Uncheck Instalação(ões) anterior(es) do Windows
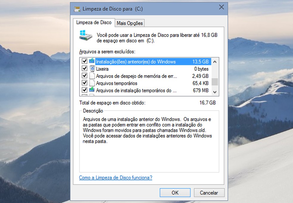This screenshot has width=293, height=203. point(84,61)
